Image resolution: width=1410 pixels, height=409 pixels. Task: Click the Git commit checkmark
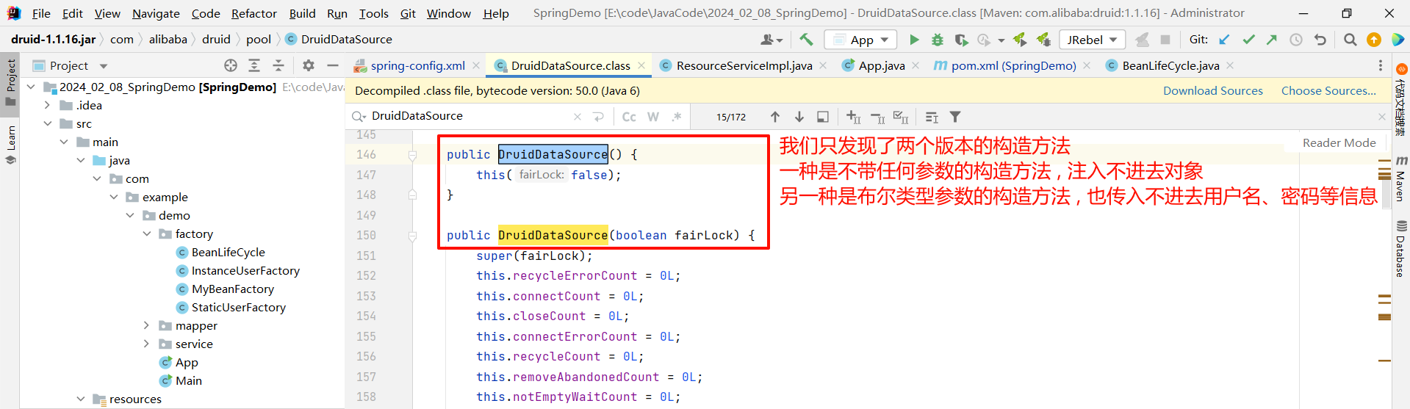(x=1248, y=40)
